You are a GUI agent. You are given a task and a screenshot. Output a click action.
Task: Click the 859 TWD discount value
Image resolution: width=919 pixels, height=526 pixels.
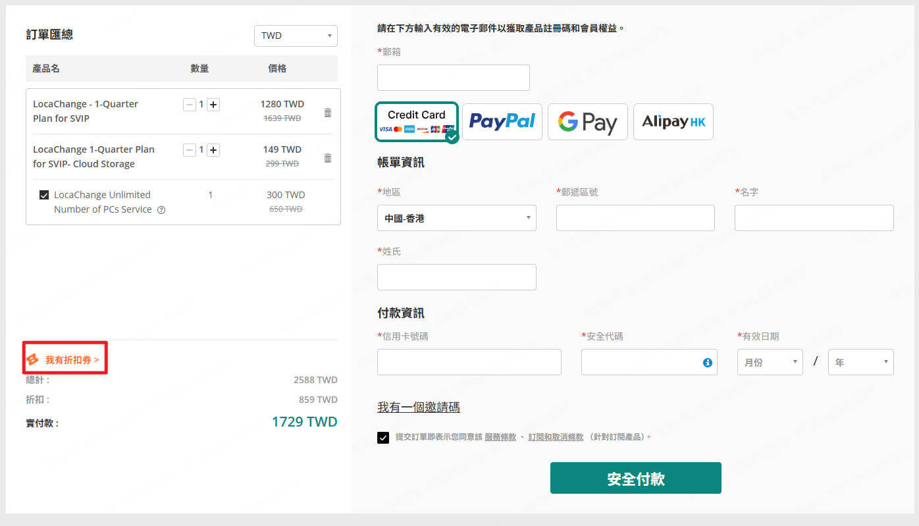click(318, 400)
